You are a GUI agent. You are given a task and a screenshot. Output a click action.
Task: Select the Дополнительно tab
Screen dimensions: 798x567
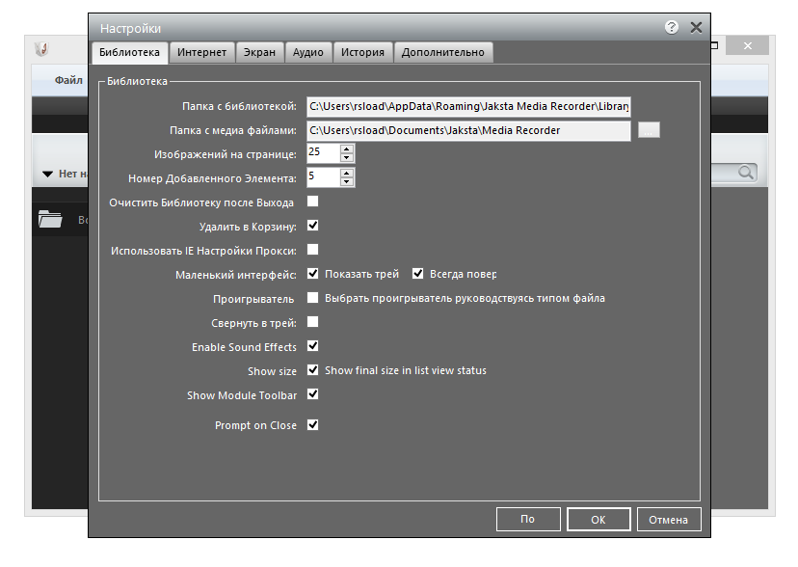click(x=442, y=52)
